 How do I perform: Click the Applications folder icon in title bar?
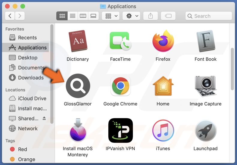(x=103, y=6)
